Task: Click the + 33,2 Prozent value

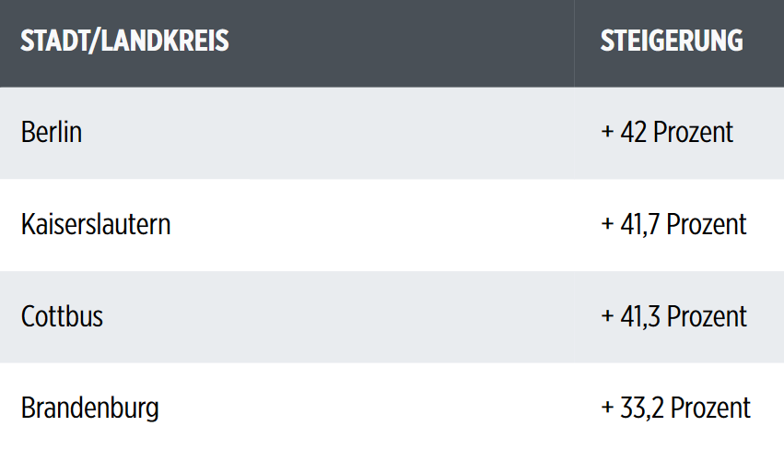Action: pos(675,408)
